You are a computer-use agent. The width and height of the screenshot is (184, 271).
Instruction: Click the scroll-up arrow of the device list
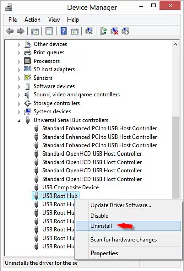click(x=175, y=44)
